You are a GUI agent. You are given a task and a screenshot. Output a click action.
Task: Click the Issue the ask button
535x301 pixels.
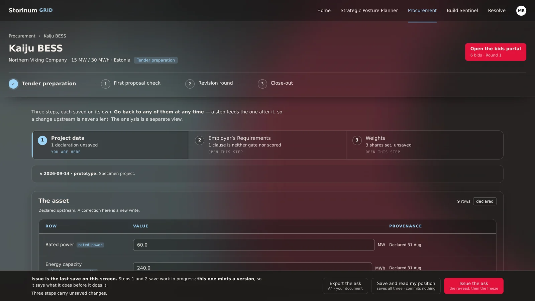(x=473, y=286)
